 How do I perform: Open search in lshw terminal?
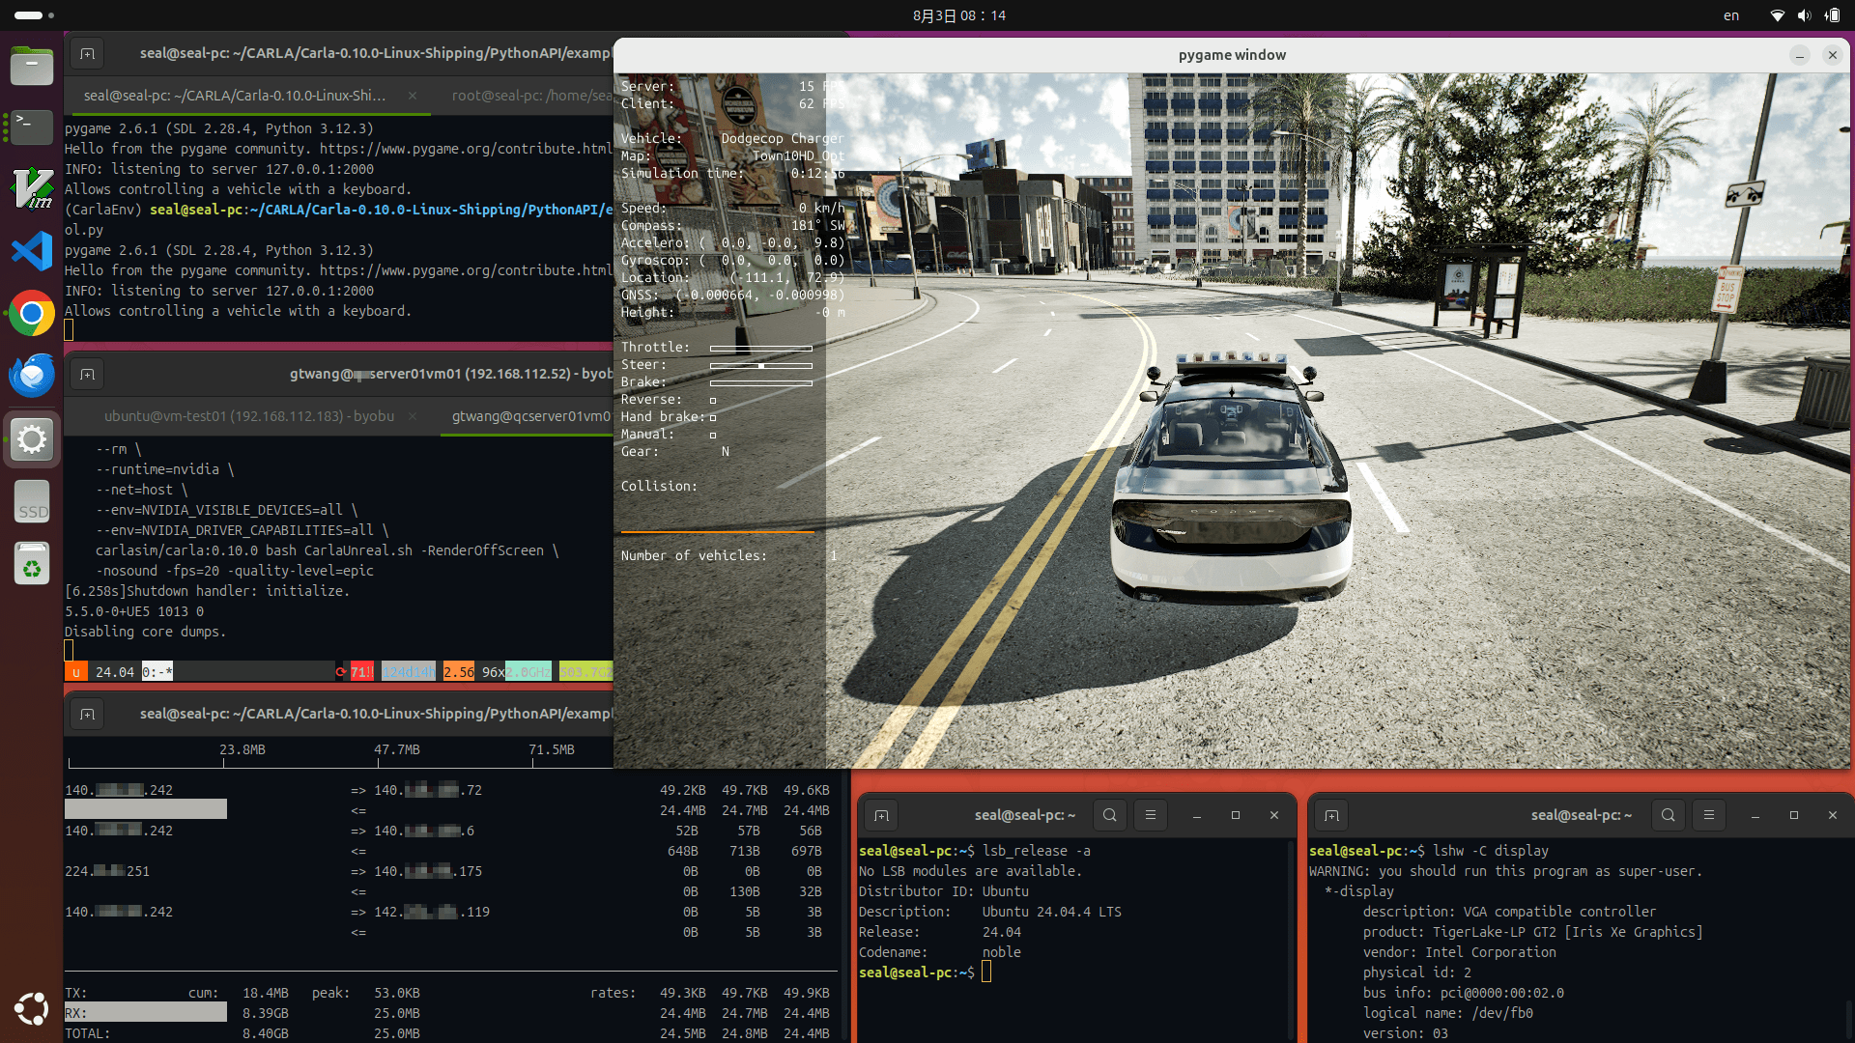pos(1669,815)
